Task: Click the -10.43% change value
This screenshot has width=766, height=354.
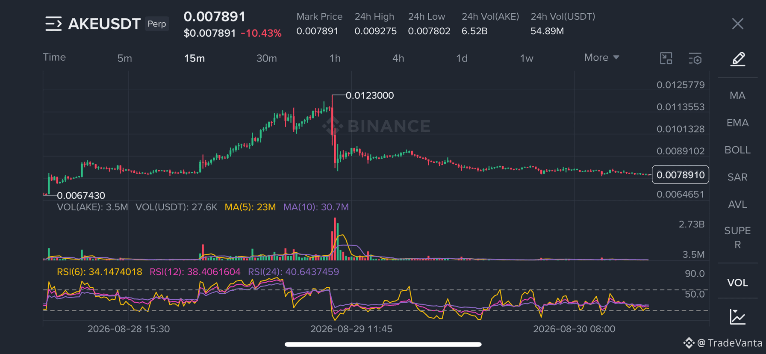Action: pyautogui.click(x=261, y=33)
